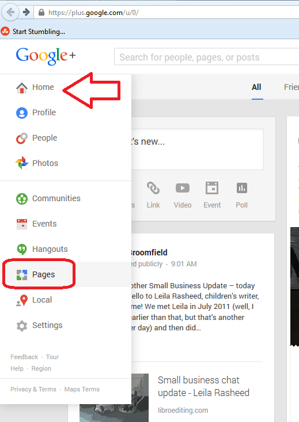Click the Google+ logo
299x422 pixels.
pos(46,56)
